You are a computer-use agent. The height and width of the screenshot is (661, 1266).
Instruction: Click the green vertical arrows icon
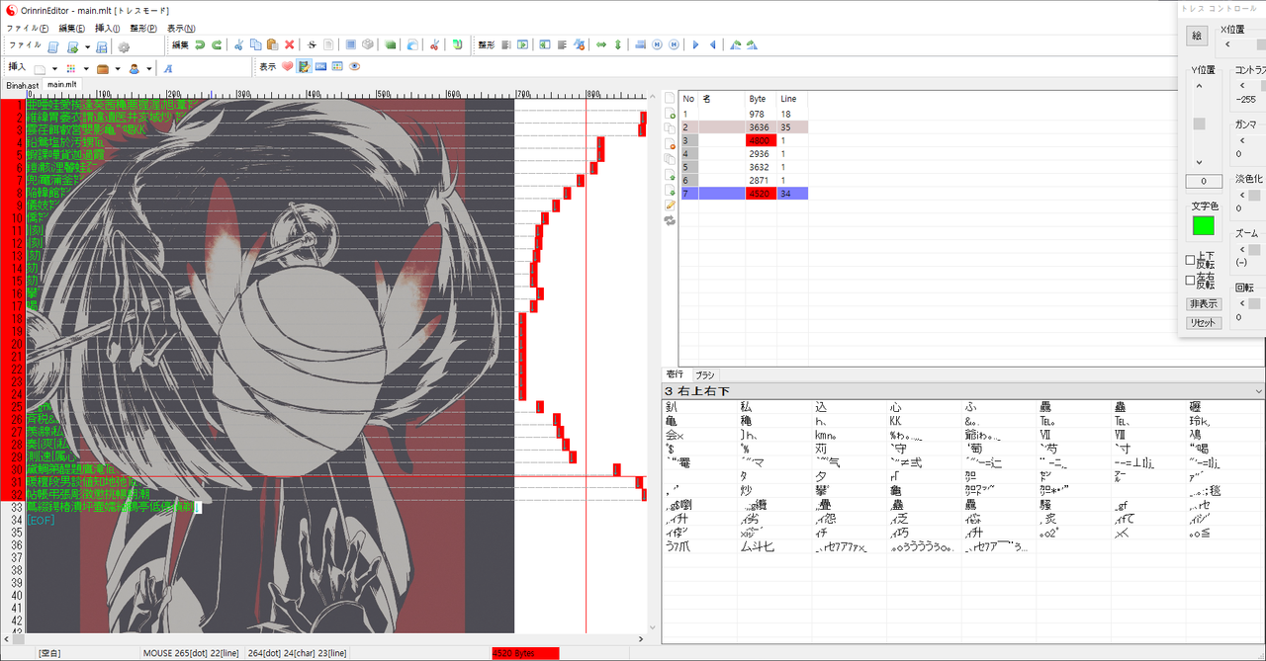[x=618, y=45]
